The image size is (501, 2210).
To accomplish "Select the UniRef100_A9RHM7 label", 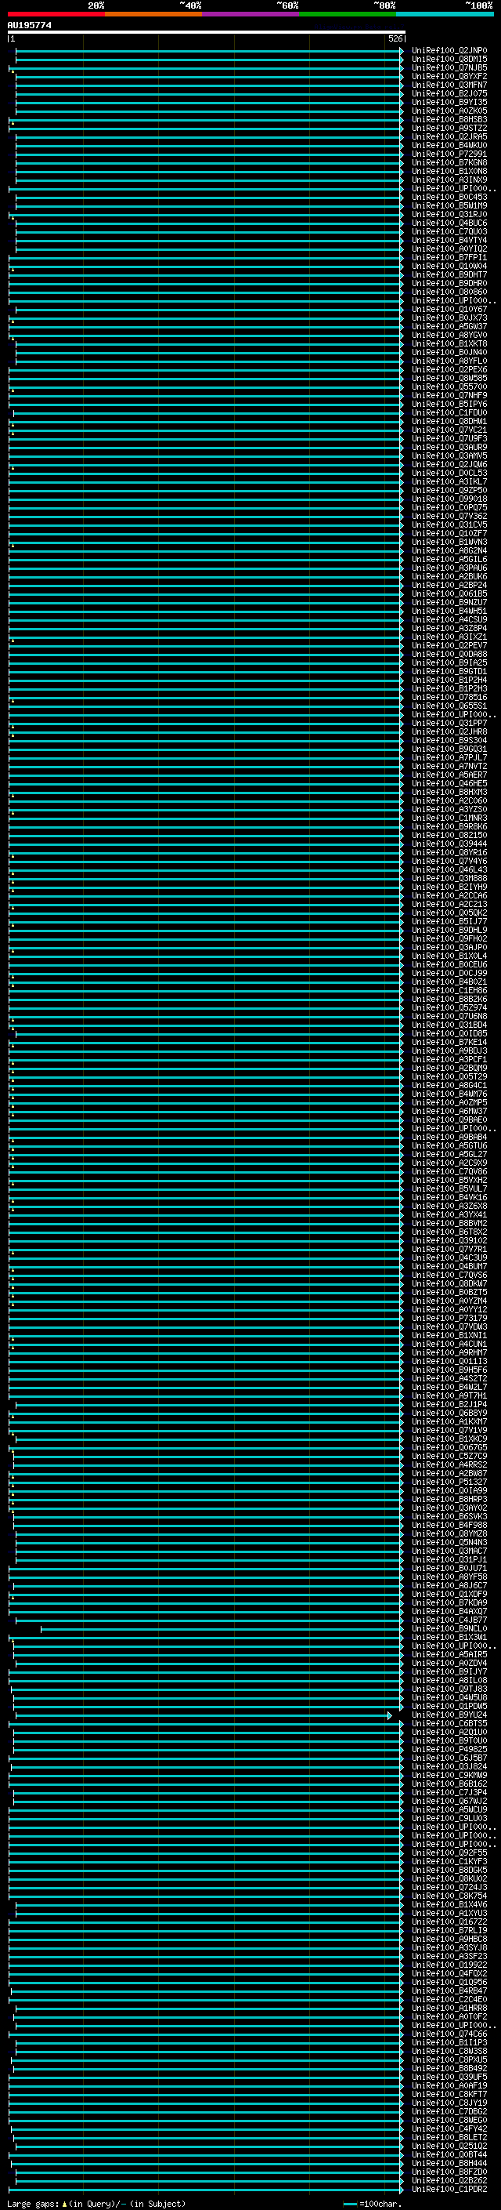I will [449, 1352].
